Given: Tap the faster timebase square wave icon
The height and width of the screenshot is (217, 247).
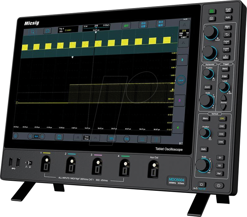Looking at the screenshot, I should tap(95, 138).
